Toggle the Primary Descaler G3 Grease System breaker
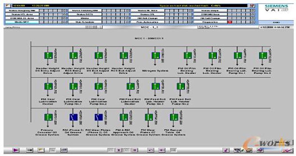296x156 pixels. pyautogui.click(x=48, y=117)
